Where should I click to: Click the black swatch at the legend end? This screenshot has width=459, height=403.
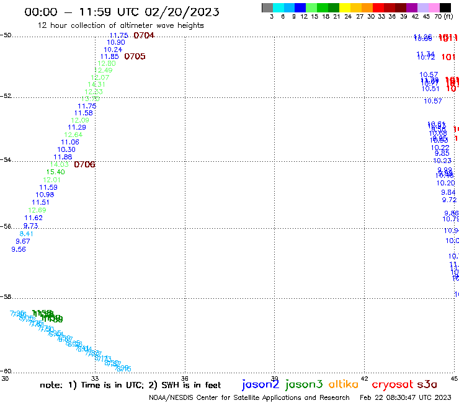click(x=445, y=7)
